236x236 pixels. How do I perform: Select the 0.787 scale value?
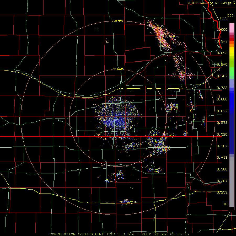point(222,76)
